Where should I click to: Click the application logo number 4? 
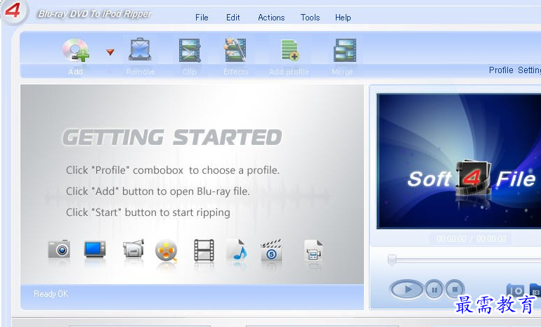coord(13,11)
